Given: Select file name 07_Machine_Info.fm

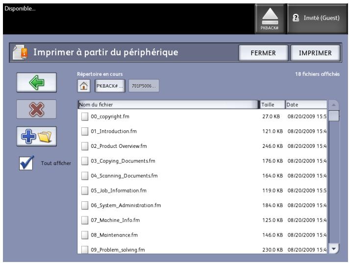Looking at the screenshot, I should click(x=115, y=220).
